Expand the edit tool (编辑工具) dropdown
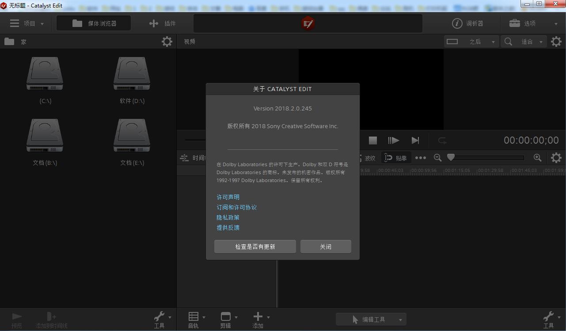 pyautogui.click(x=400, y=320)
